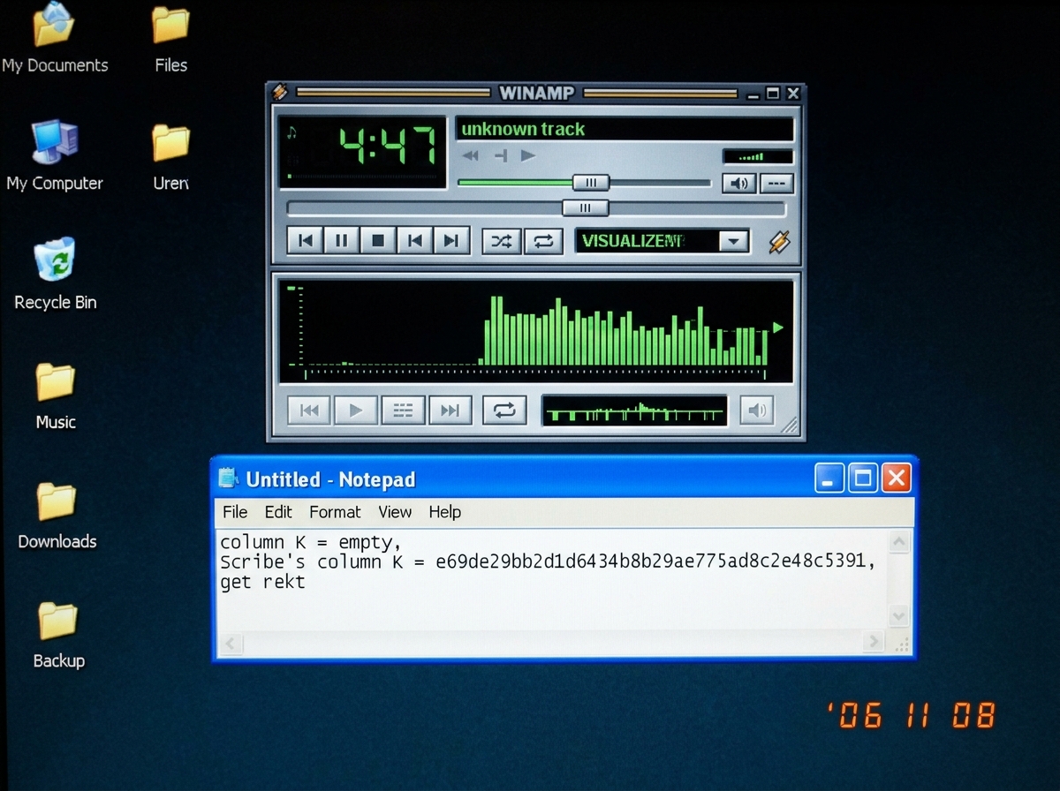Maximize the Notepad window
1060x791 pixels.
pos(863,478)
